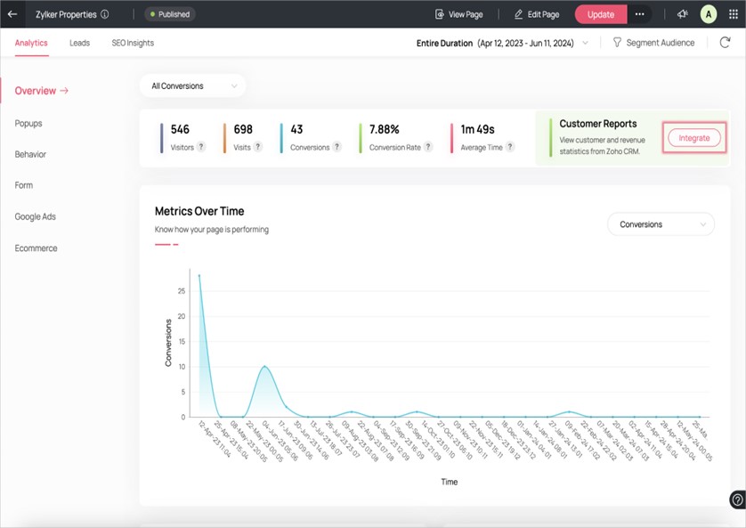Switch to the Leads tab
This screenshot has height=528, width=746.
(79, 42)
